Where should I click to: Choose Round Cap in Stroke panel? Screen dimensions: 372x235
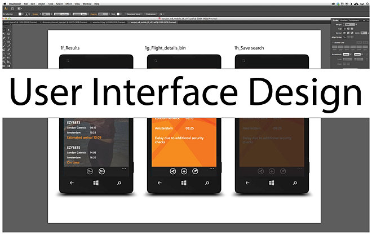coord(348,29)
